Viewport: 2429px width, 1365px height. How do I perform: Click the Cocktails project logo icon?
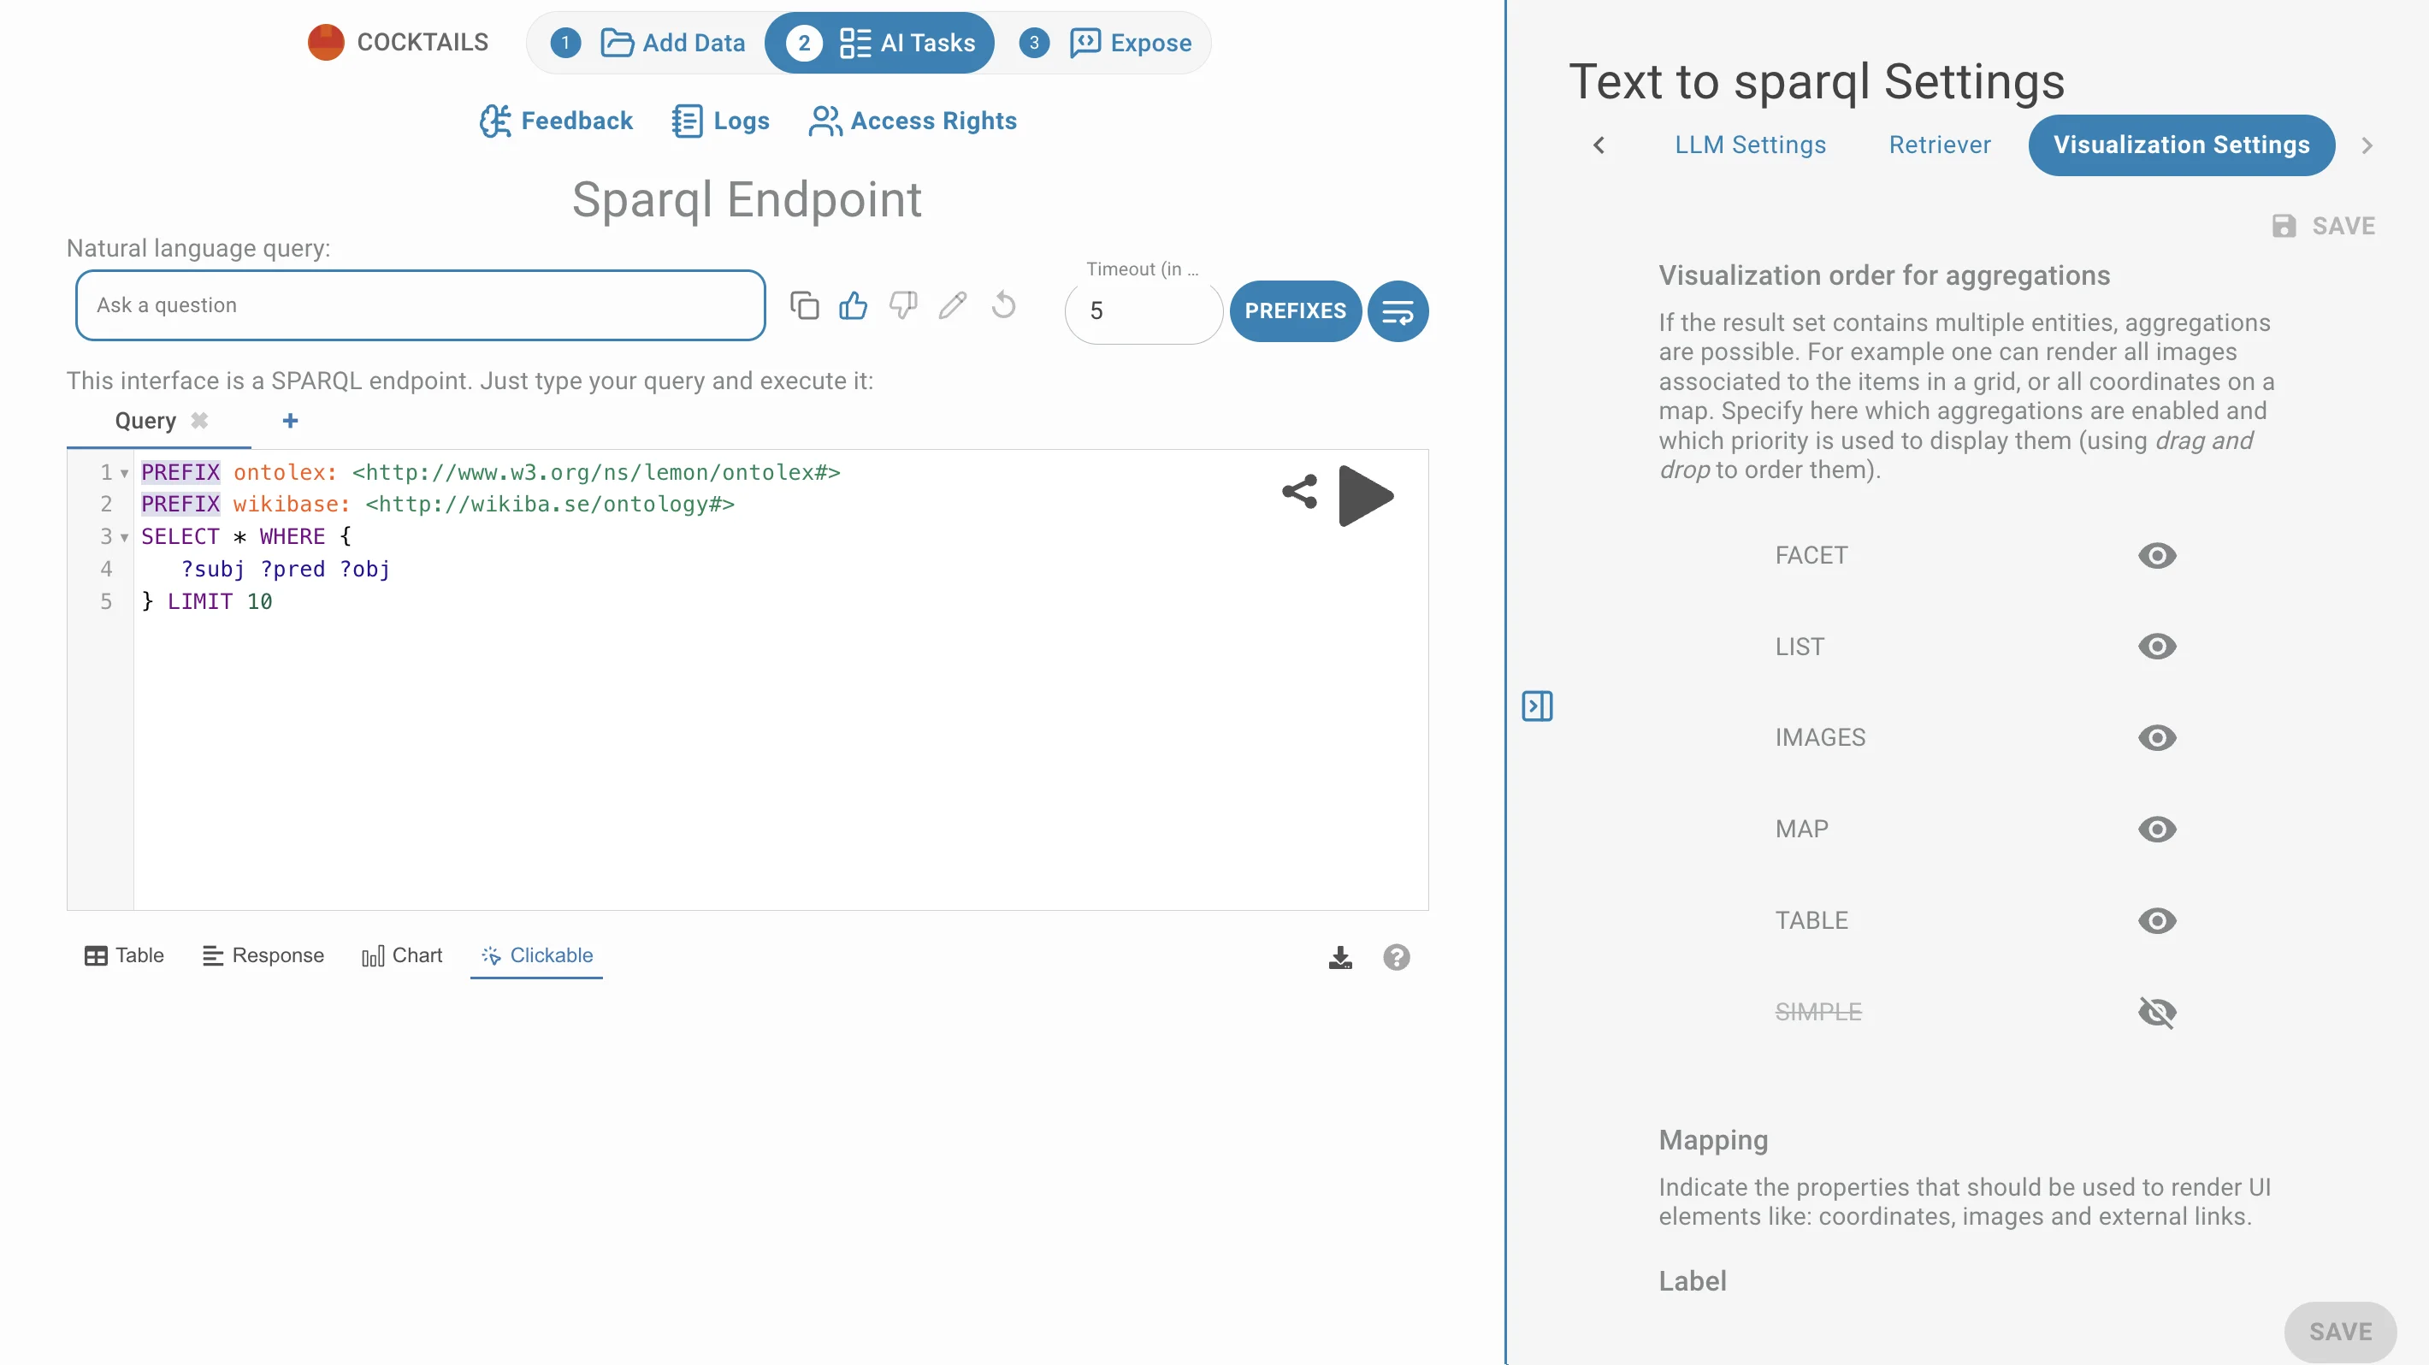325,43
